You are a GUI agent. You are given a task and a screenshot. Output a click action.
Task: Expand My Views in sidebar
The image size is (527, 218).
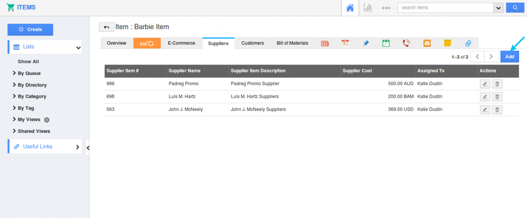26,119
